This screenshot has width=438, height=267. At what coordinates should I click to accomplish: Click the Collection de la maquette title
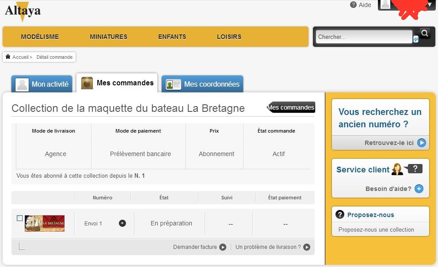click(128, 108)
